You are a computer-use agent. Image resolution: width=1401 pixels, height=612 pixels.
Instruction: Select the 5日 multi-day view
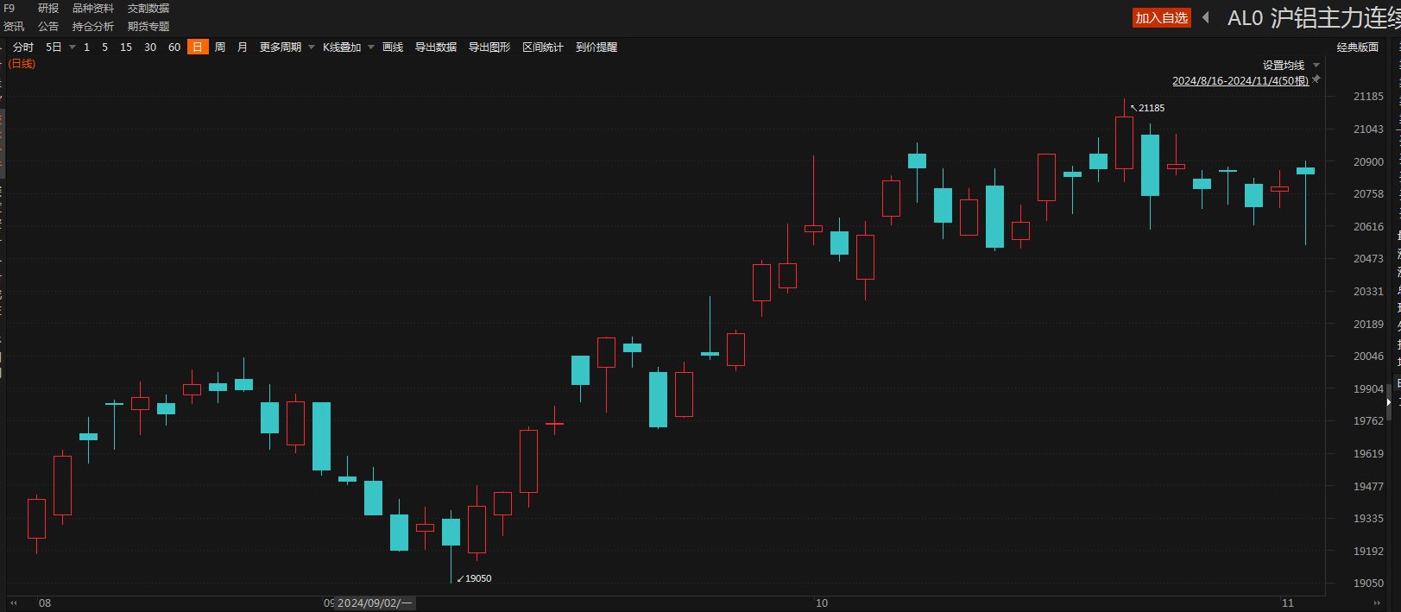click(x=54, y=47)
